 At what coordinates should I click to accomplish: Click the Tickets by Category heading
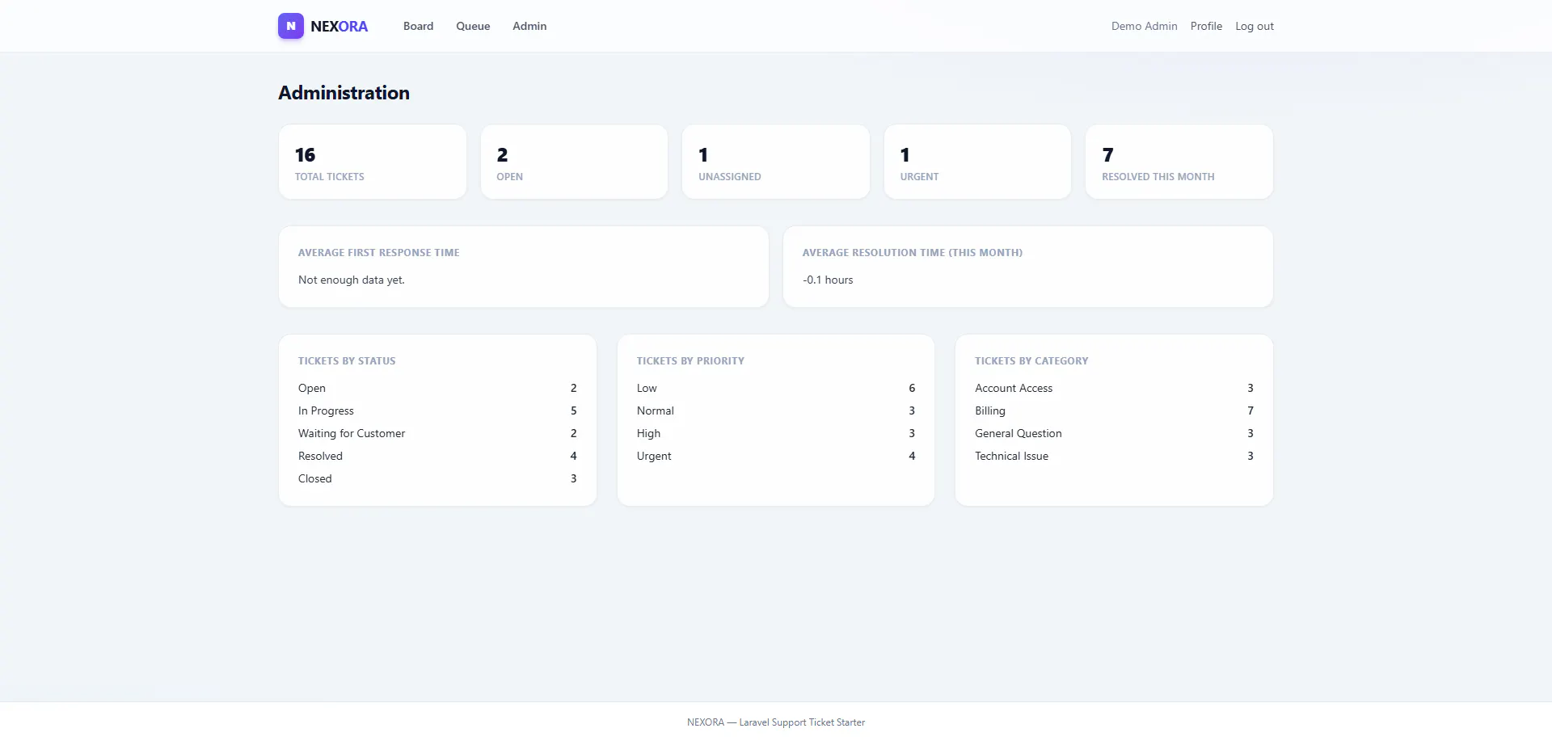click(1031, 361)
